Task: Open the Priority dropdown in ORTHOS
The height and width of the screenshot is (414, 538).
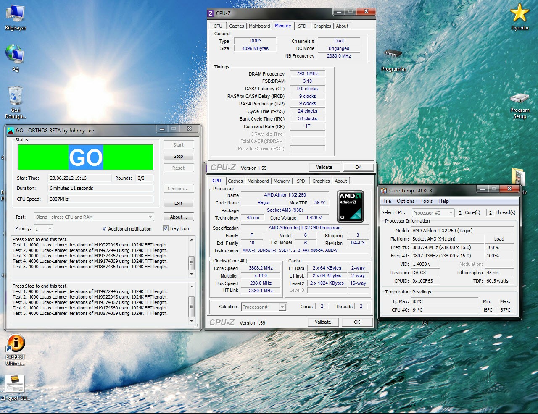Action: pyautogui.click(x=44, y=229)
